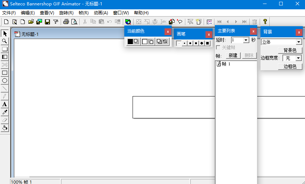Select the large square brush
This screenshot has width=305, height=184.
tap(208, 43)
